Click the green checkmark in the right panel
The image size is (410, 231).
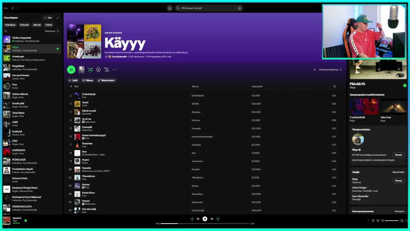405,85
